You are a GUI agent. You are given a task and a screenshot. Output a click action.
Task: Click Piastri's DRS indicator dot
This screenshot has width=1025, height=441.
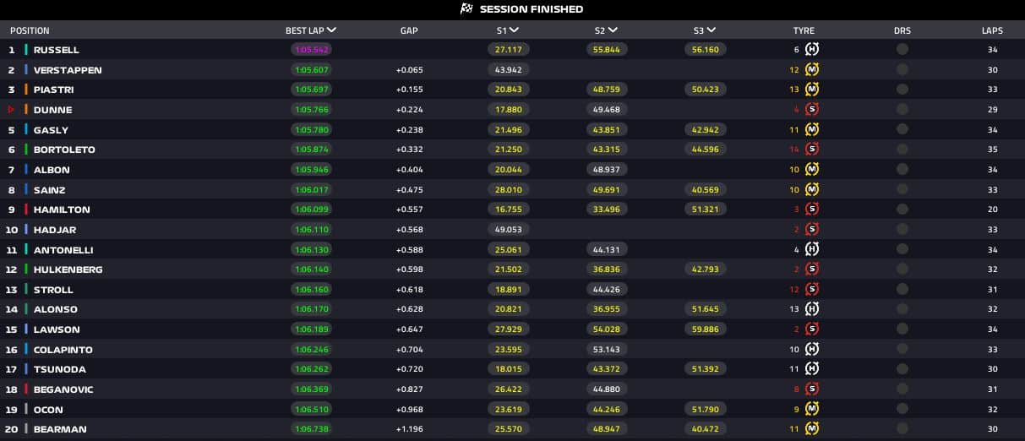(x=902, y=90)
